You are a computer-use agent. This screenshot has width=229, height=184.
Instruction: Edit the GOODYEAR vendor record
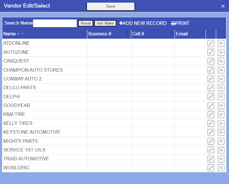(x=211, y=106)
